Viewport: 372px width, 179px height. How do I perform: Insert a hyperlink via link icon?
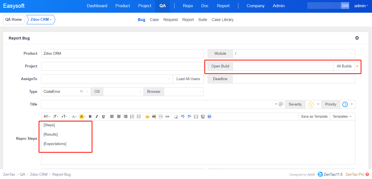pos(167,117)
